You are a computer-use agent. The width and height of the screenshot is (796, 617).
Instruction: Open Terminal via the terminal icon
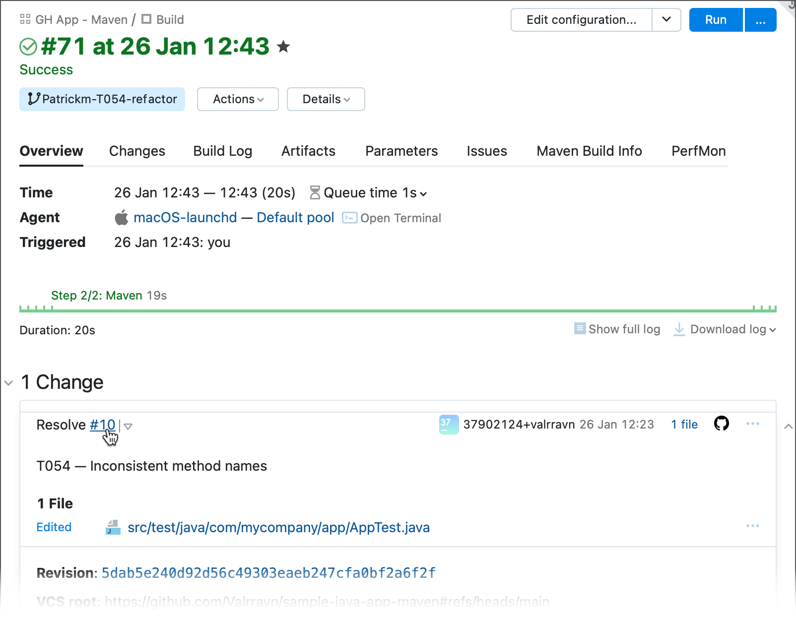[x=349, y=218]
